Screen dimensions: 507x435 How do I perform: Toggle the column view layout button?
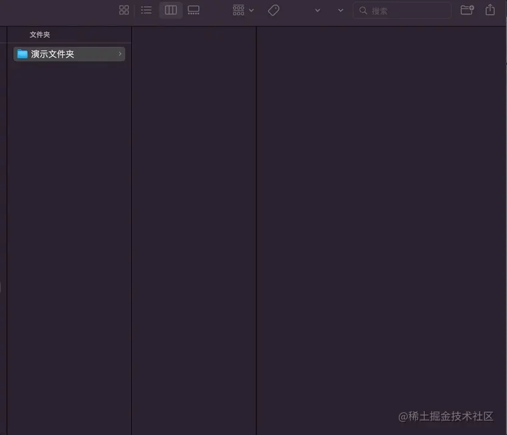pyautogui.click(x=170, y=10)
